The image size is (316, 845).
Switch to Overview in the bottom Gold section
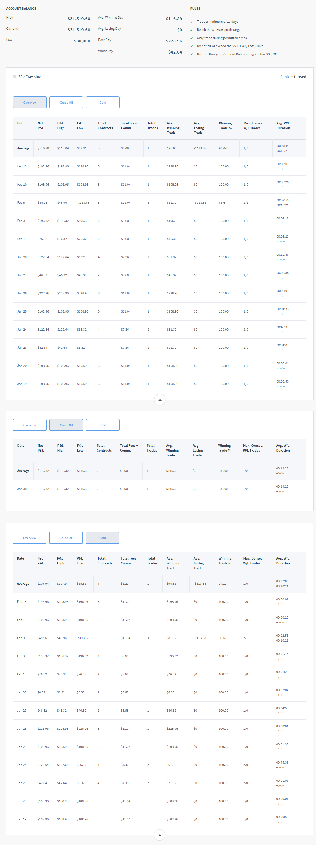click(x=29, y=538)
